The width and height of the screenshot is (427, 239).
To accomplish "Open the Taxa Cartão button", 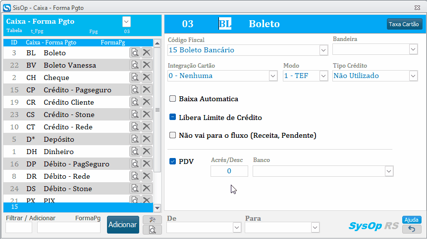I will [404, 24].
